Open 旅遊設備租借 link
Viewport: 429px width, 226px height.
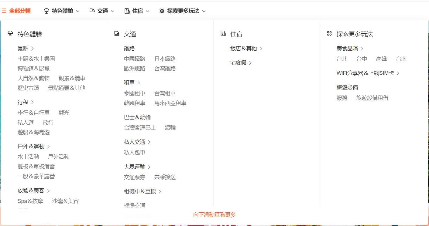[372, 98]
